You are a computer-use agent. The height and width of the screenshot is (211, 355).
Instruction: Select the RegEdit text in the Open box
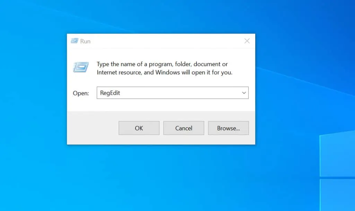pos(110,93)
